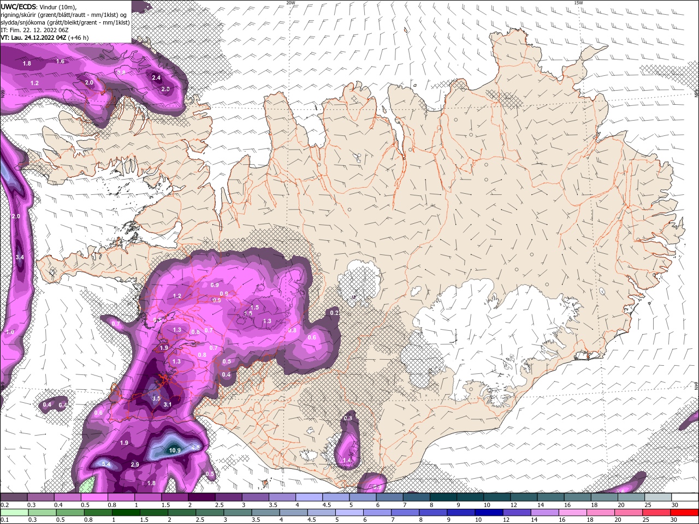Click the 2.4 value near the Westfjords
Screen dimensions: 699x524
(156, 78)
